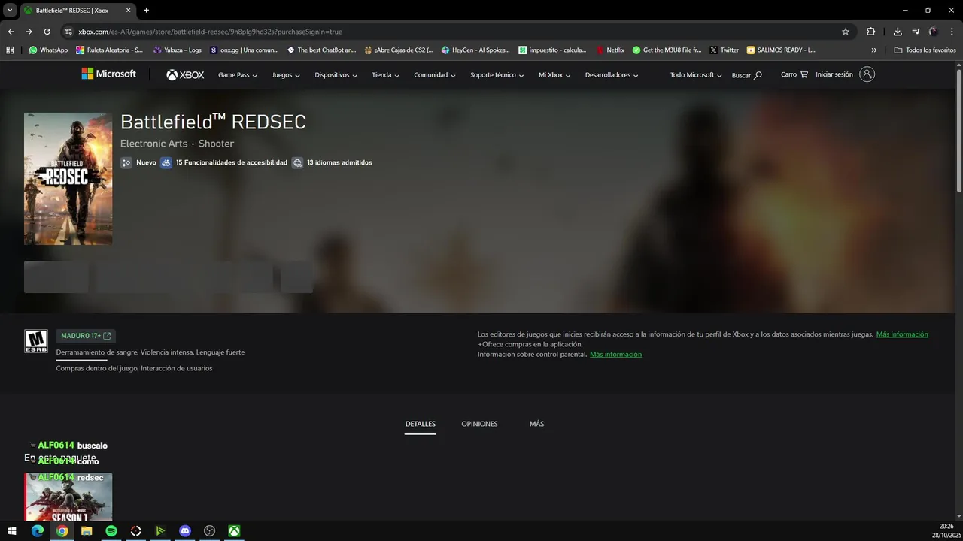Expand the Dispositivos menu

tap(336, 75)
